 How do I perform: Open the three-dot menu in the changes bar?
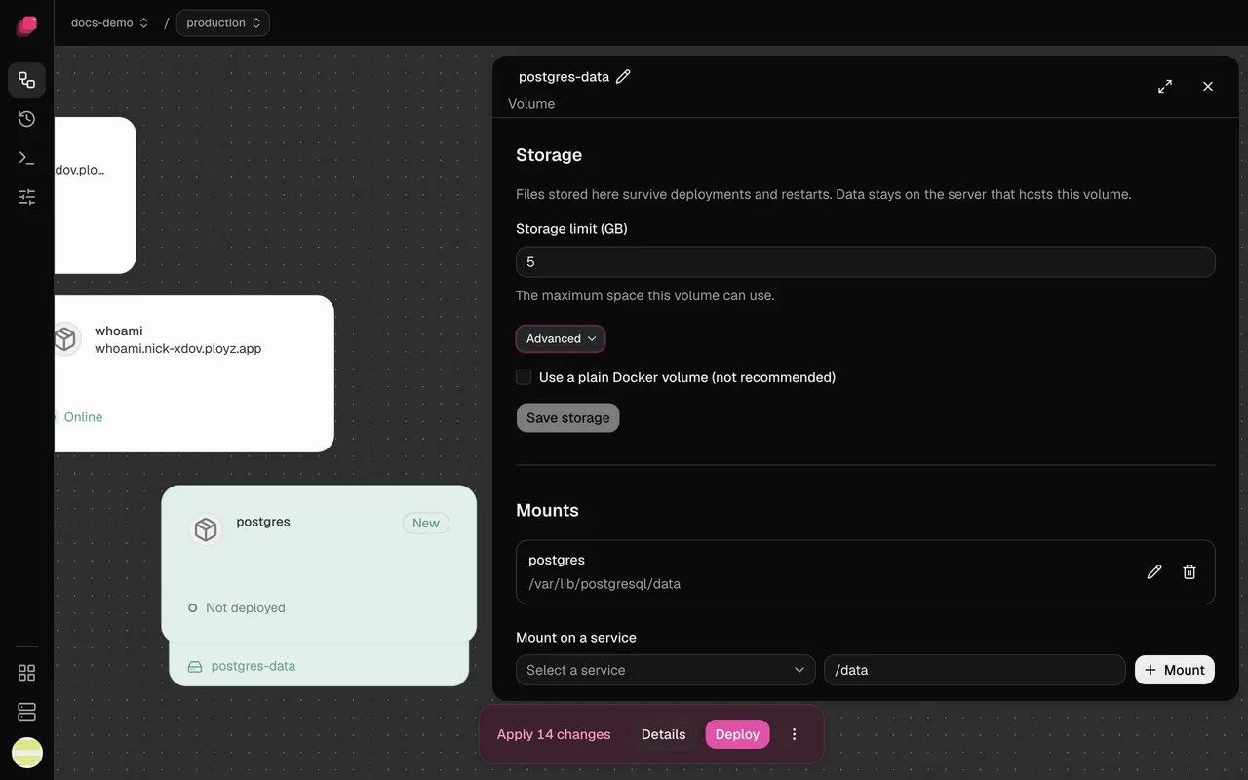coord(794,734)
